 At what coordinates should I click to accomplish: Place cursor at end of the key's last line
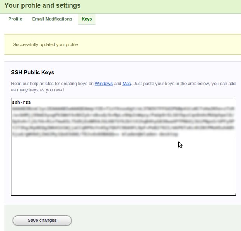point(179,134)
